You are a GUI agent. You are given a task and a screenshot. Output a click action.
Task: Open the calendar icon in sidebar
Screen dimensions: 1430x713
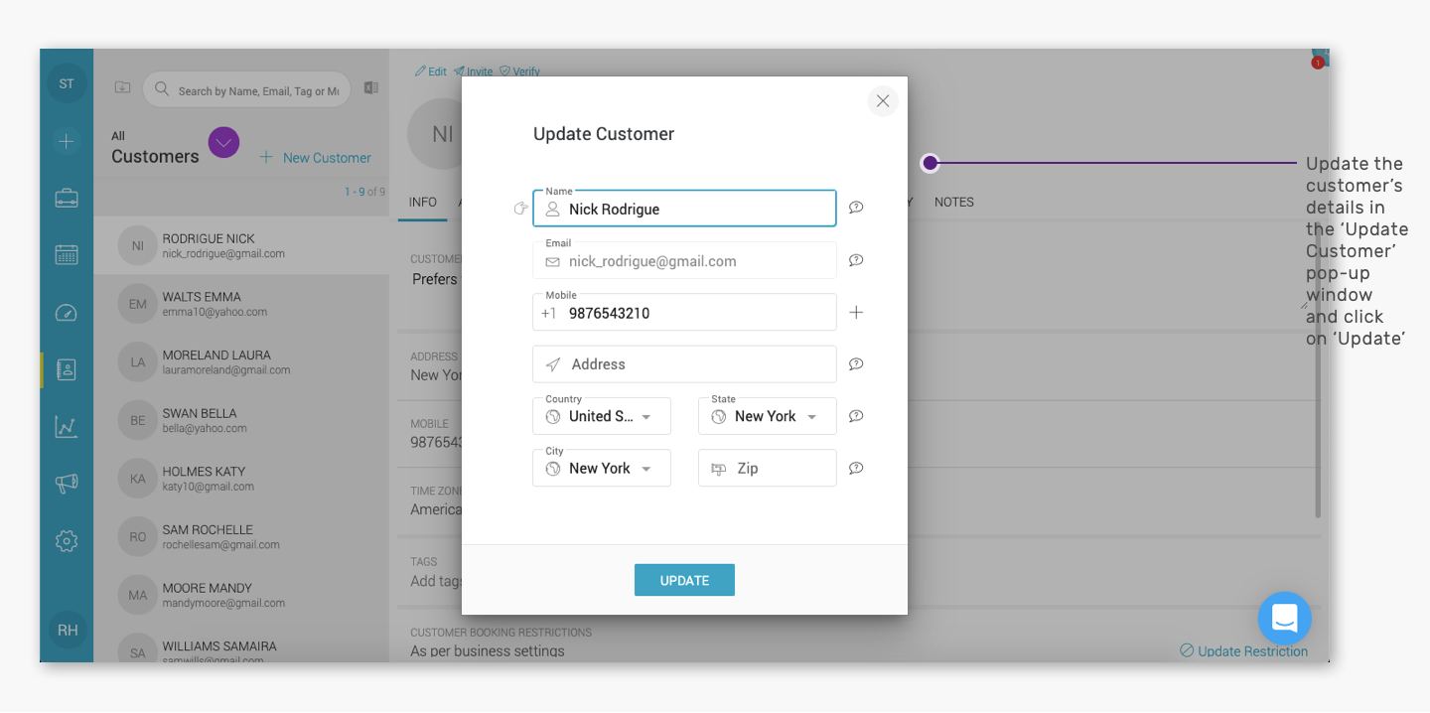click(67, 254)
